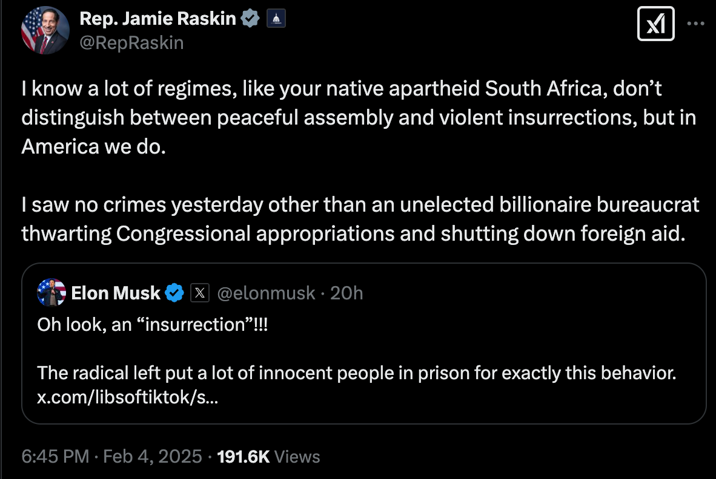Screen dimensions: 716x479
Task: Click the X logo in the top right corner
Action: point(655,24)
